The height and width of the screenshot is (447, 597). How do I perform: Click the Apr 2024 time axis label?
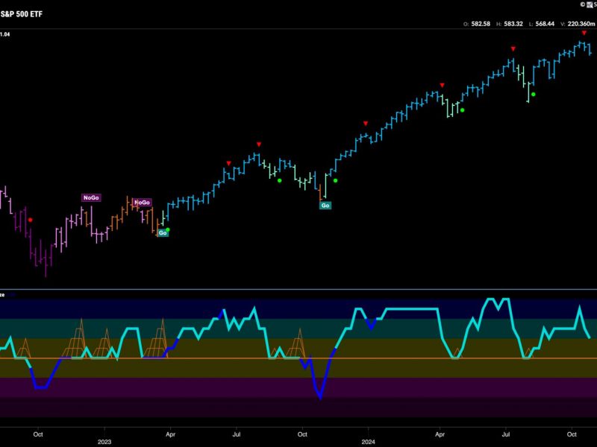(x=440, y=434)
